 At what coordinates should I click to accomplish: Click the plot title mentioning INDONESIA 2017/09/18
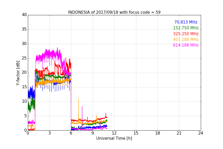[x=114, y=12]
